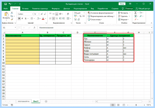The width and height of the screenshot is (155, 108).
Task: Click the Save icon in title bar
Action: [5, 4]
